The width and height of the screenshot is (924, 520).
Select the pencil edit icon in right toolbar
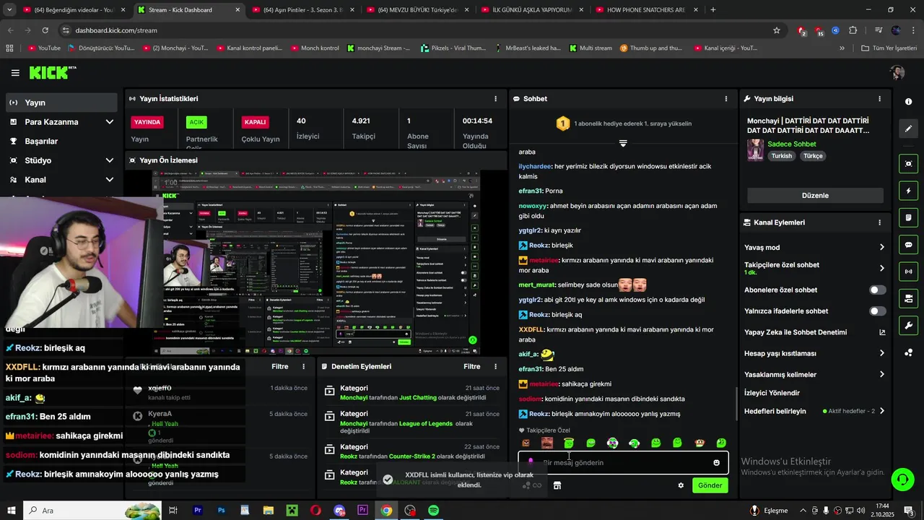point(909,129)
